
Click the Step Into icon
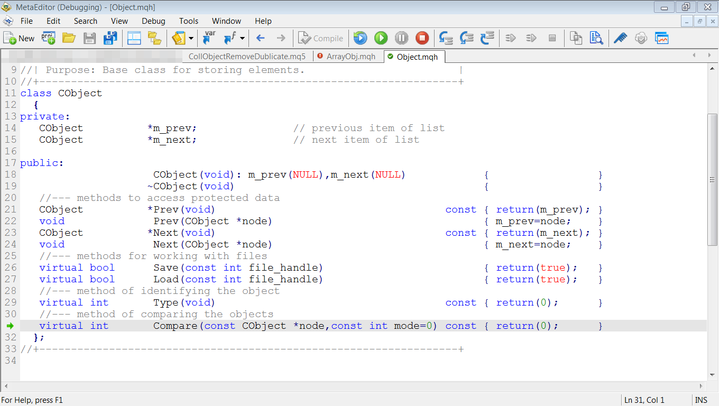pos(446,38)
